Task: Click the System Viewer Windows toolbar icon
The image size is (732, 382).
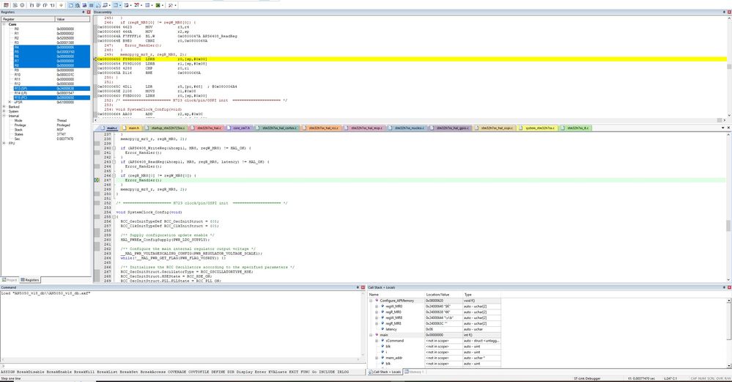Action: pos(158,5)
